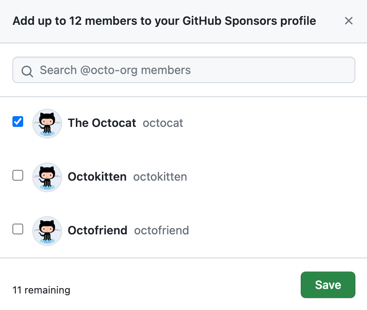Save the selected sponsor members

click(x=328, y=285)
